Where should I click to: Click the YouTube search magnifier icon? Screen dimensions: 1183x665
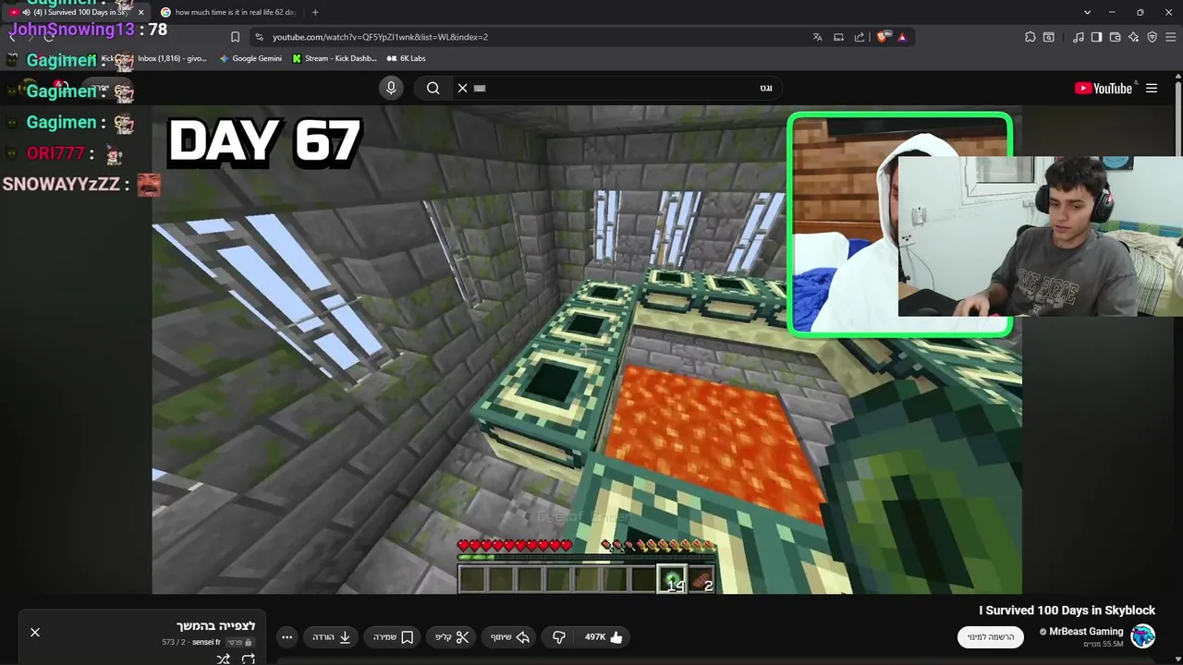click(x=433, y=88)
